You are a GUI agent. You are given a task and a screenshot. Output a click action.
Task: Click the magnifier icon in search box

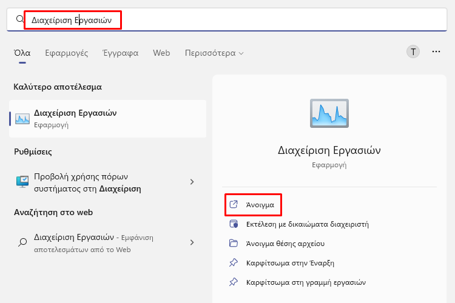click(20, 19)
